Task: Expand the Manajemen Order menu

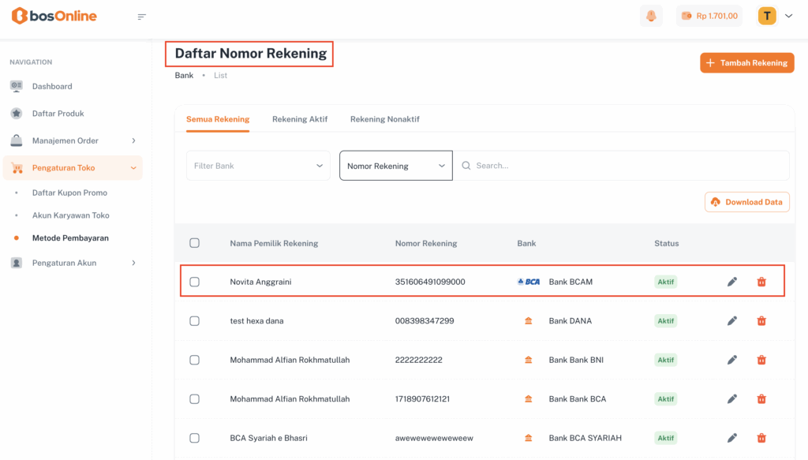Action: 73,140
